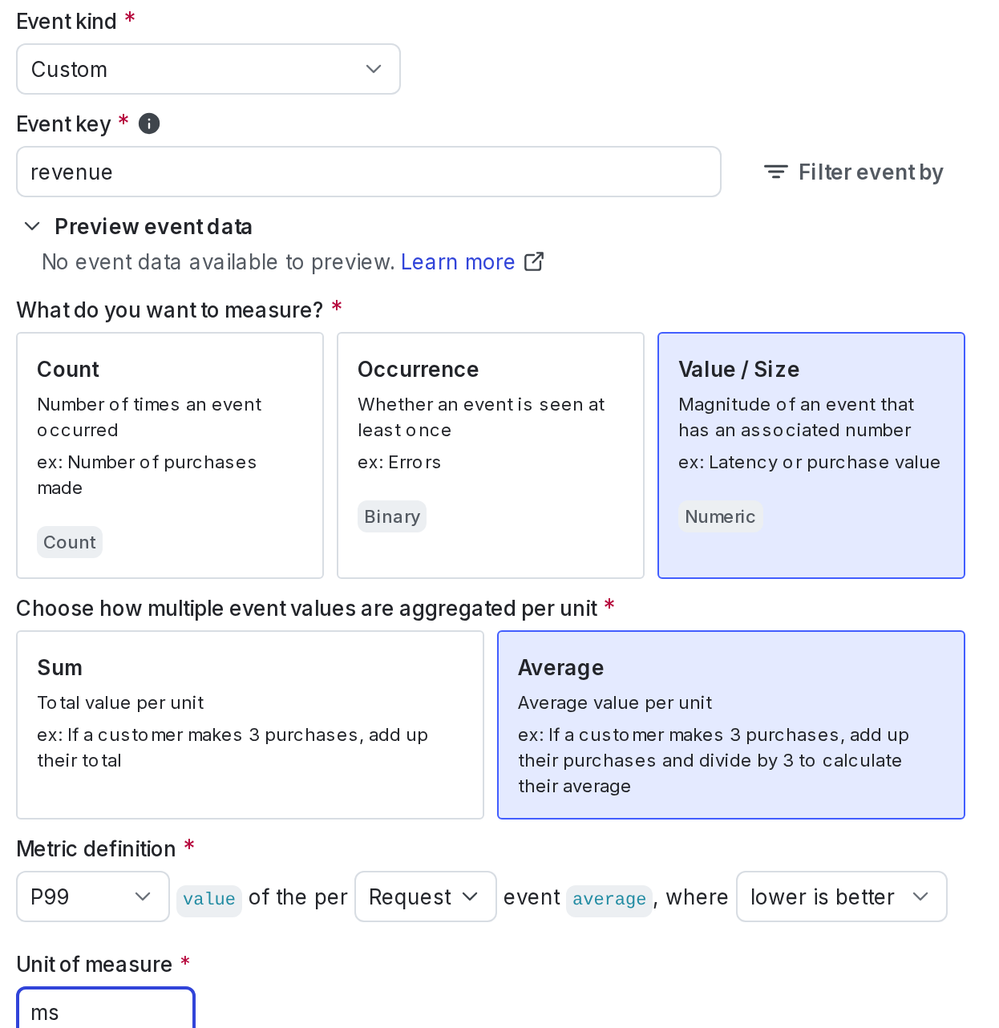This screenshot has height=1028, width=999.
Task: Select the Count measurement card
Action: tap(169, 455)
